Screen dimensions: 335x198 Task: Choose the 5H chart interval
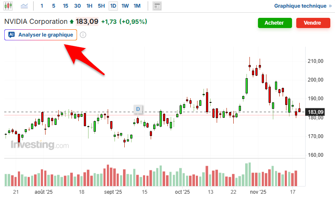pyautogui.click(x=101, y=6)
